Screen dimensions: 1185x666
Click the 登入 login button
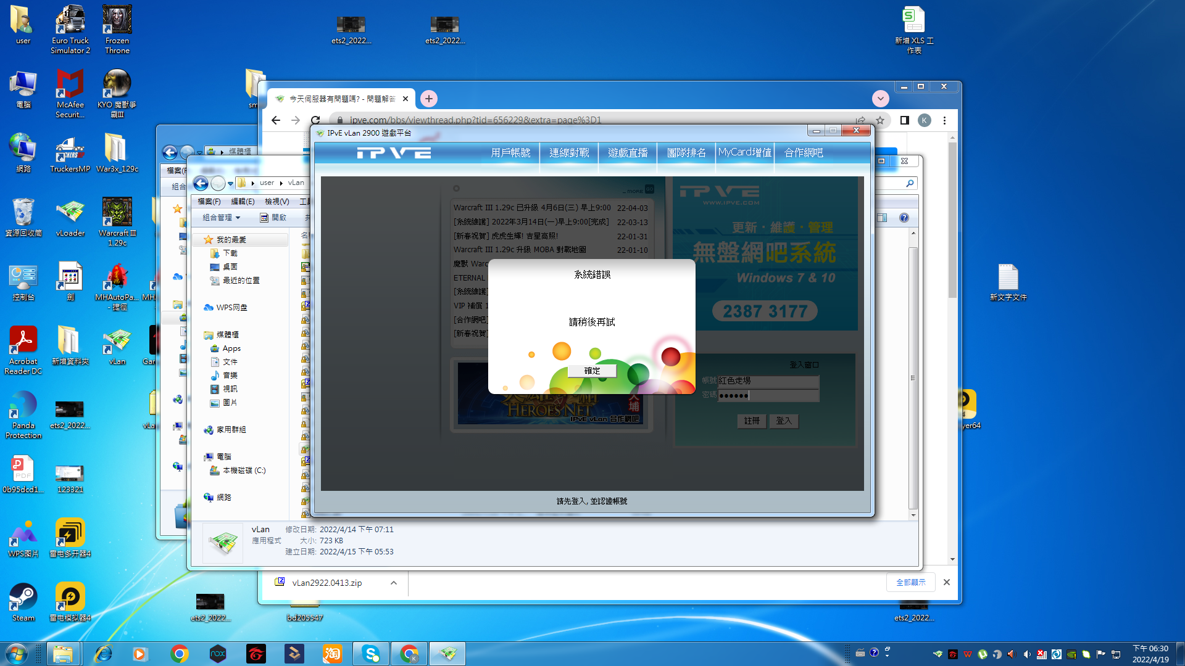[784, 421]
